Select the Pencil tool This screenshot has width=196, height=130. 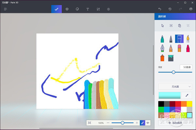[x=171, y=48]
